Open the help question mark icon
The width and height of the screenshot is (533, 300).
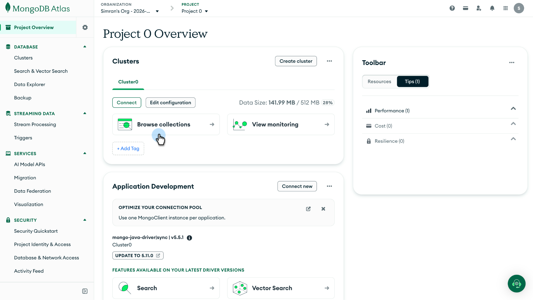452,8
